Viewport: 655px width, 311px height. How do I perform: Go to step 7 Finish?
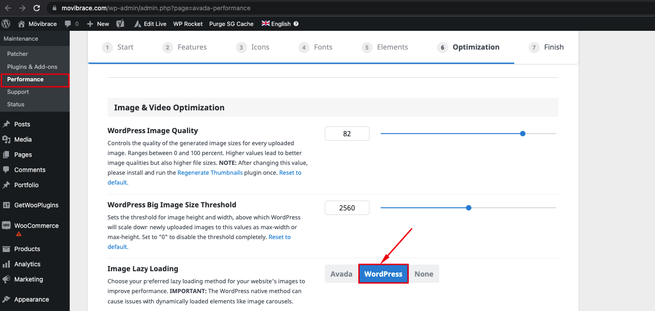coord(546,47)
